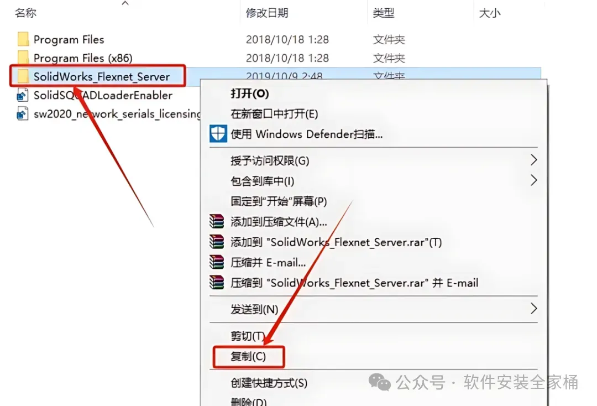Choose 剪切(T) from the context menu

pos(248,336)
